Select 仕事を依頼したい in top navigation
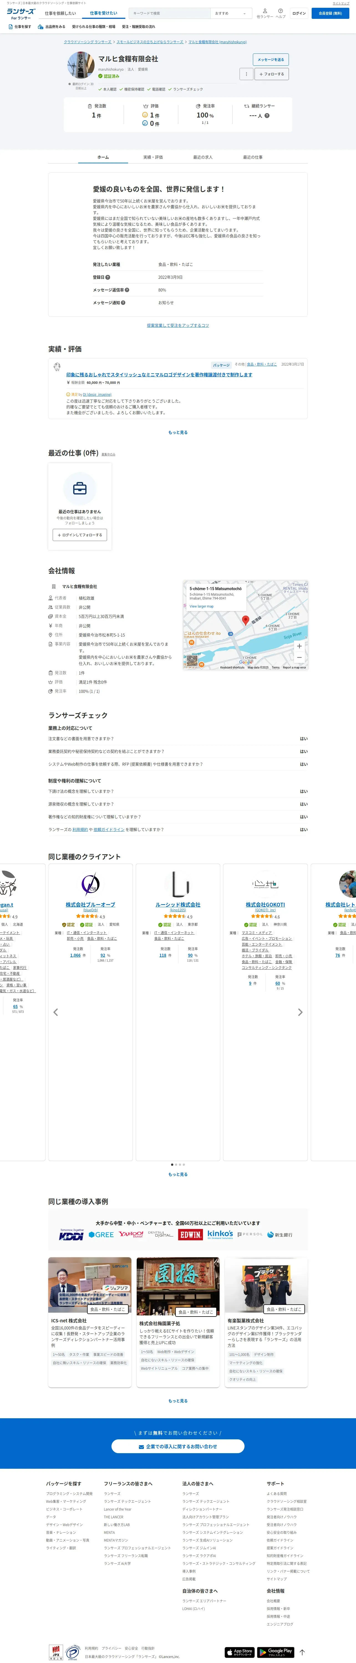The width and height of the screenshot is (356, 1663). pos(60,13)
